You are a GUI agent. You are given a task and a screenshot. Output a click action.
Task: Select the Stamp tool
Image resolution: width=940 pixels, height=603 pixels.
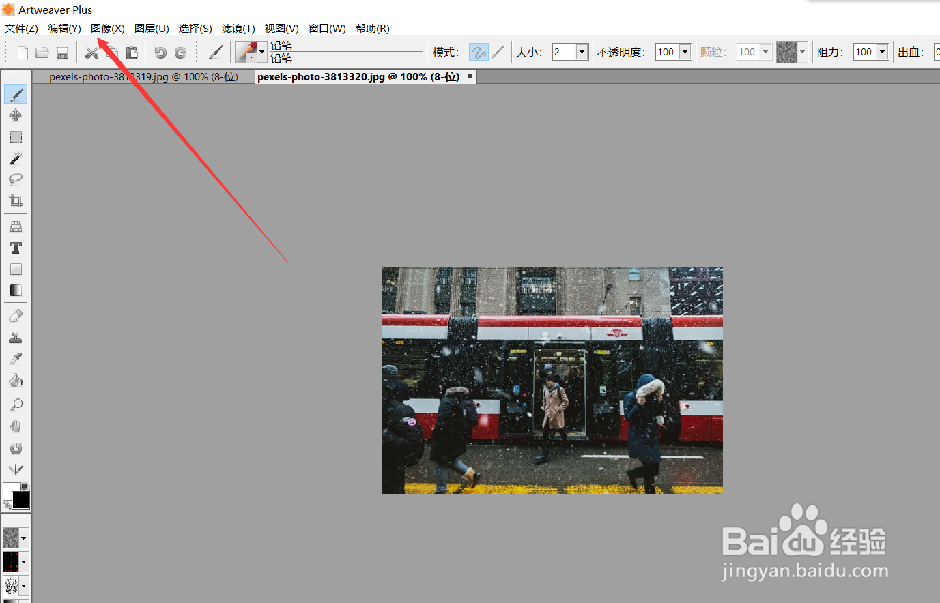point(16,338)
